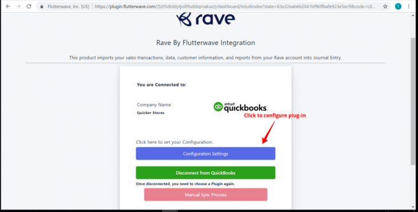
Task: Click the Intuit QuickBooks logo
Action: [240, 107]
